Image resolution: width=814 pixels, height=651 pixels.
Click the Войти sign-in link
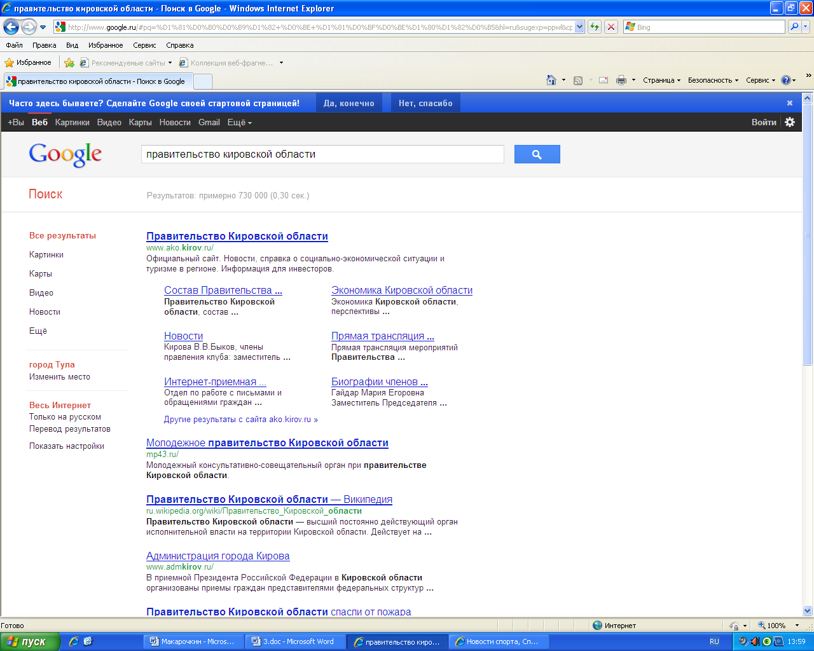click(764, 122)
